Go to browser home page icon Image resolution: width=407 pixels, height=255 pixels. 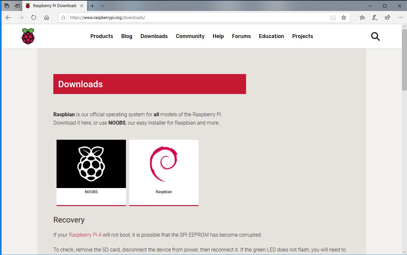(47, 17)
